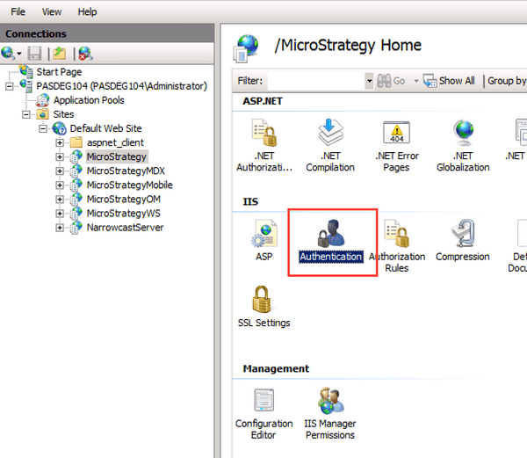Click inside the Filter text field
Screen dimensions: 527x458
[x=316, y=81]
